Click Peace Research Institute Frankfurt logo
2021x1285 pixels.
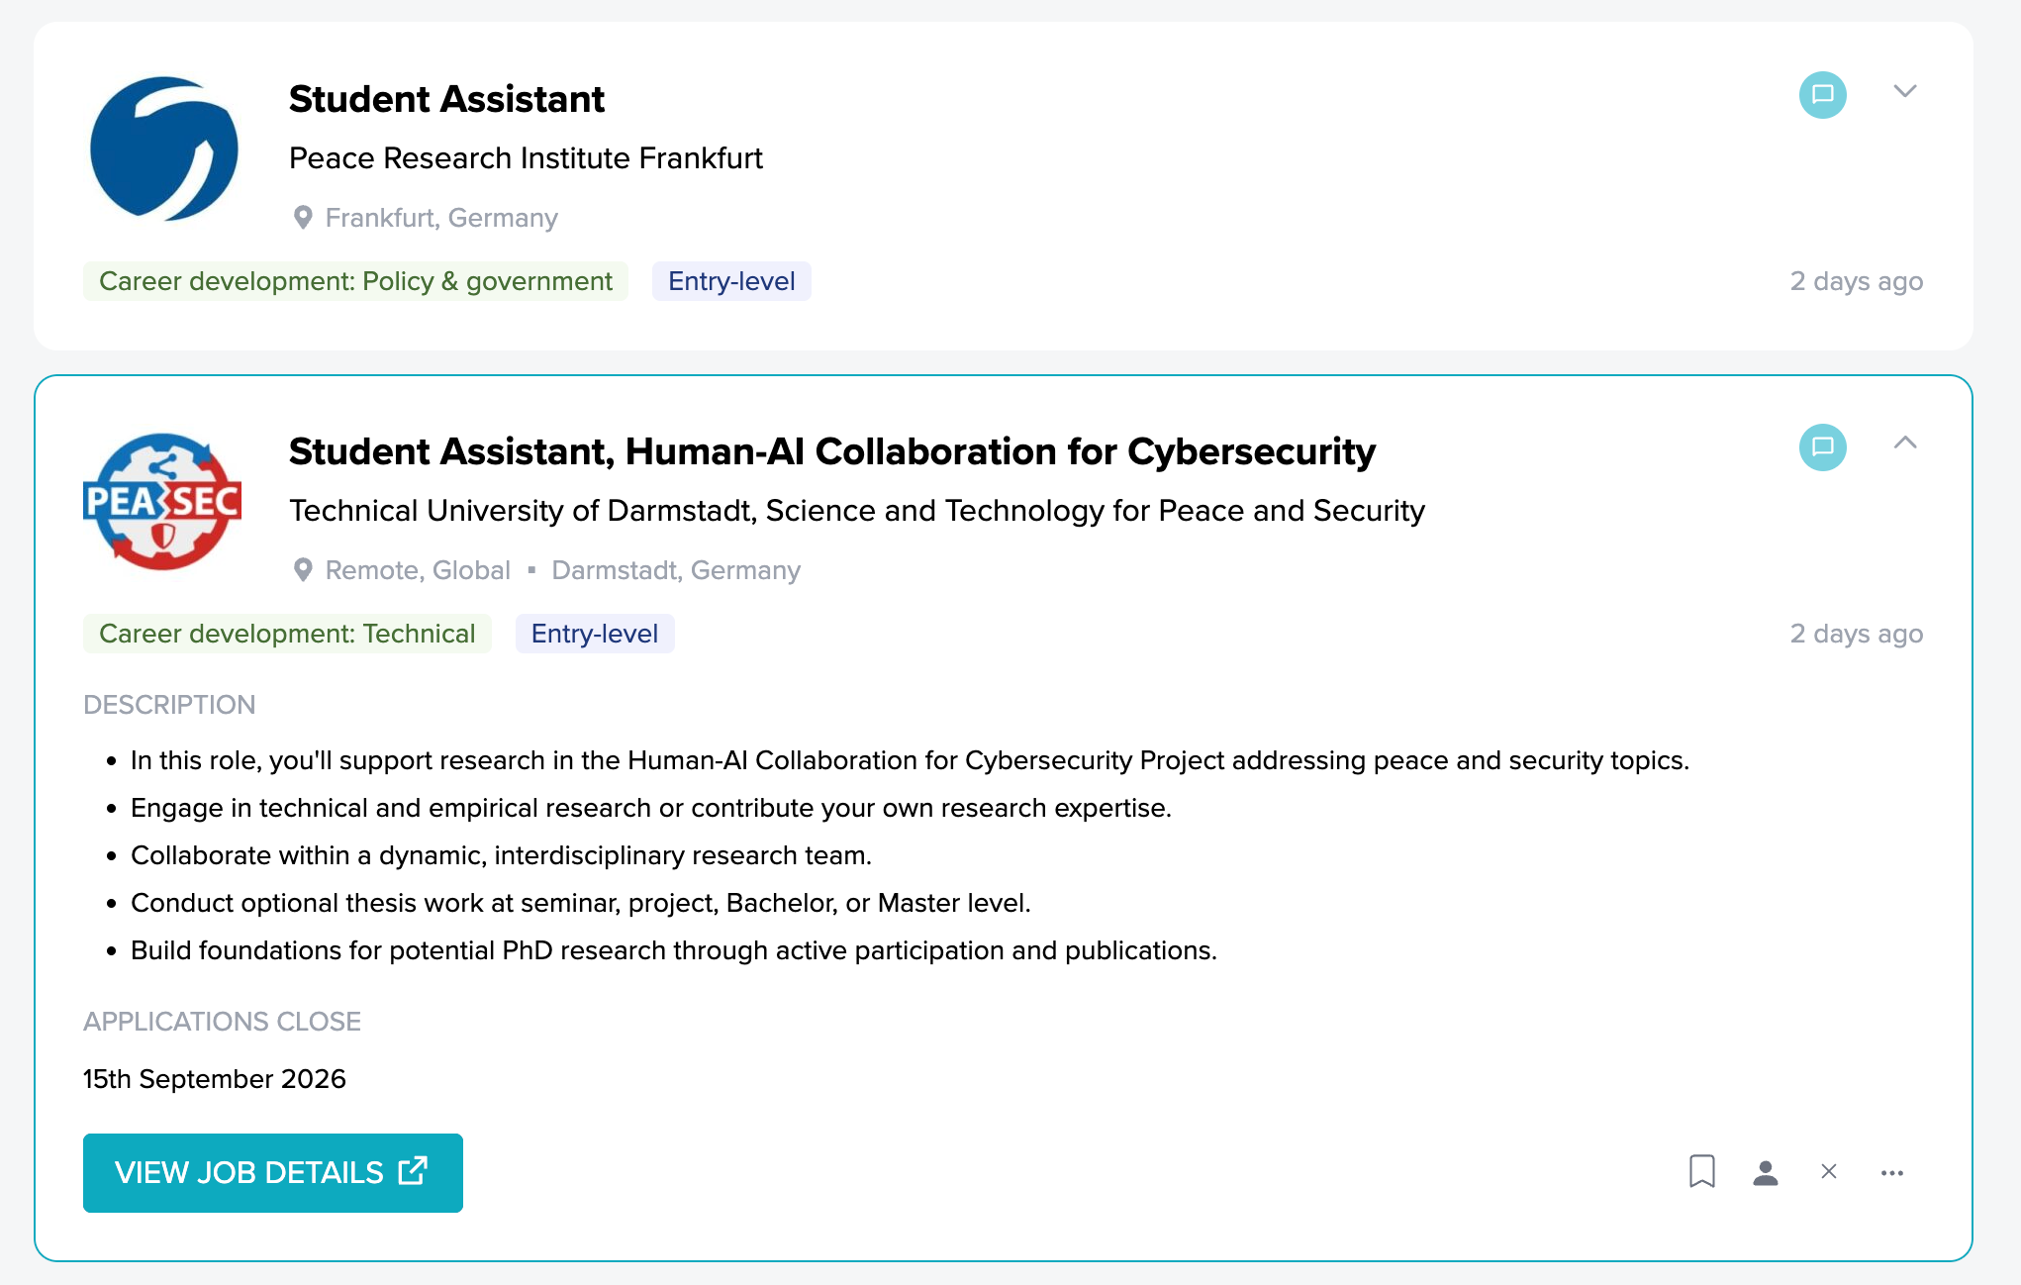(x=163, y=148)
